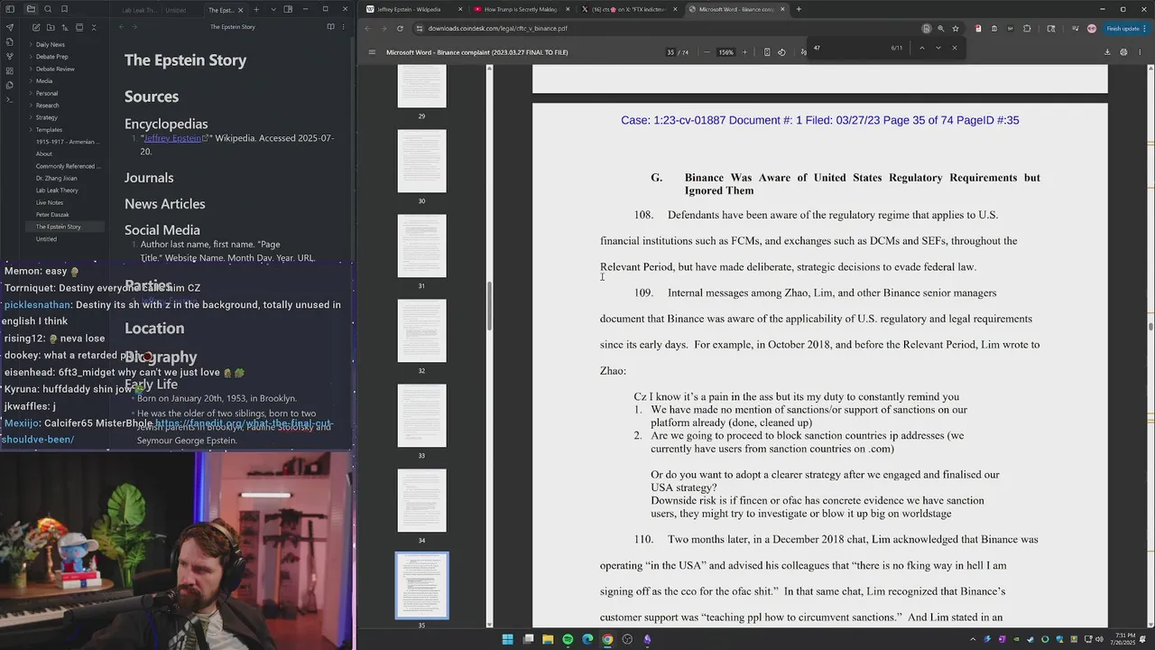The image size is (1155, 650).
Task: Toggle the PDF thumbnail sidebar menu
Action: tap(372, 51)
